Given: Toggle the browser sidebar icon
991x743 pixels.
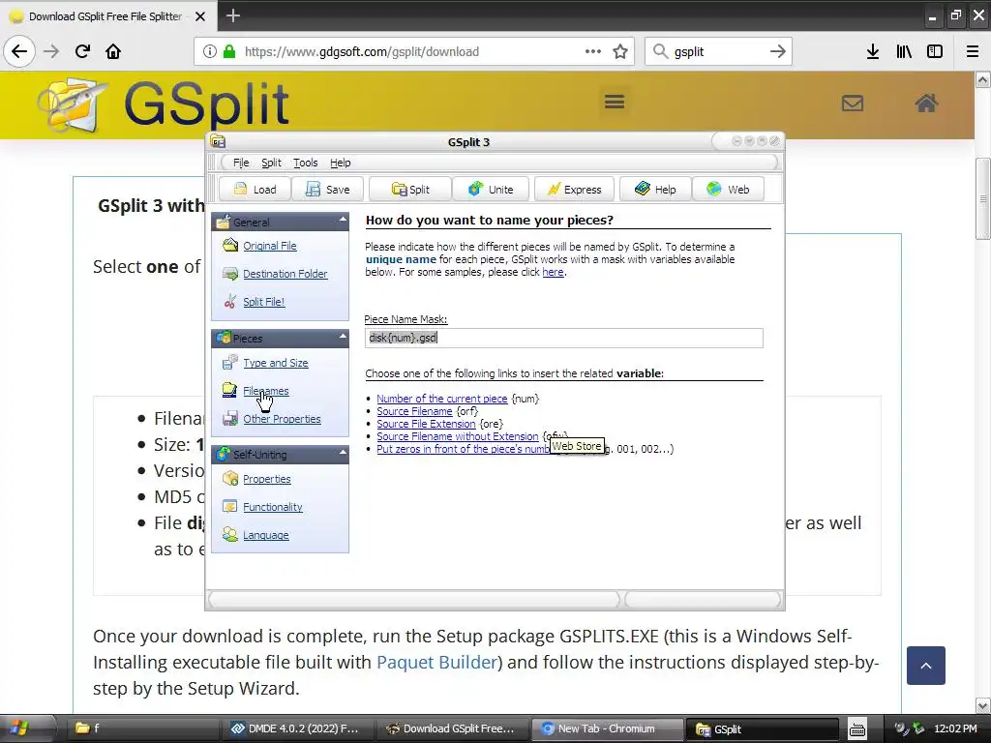Looking at the screenshot, I should tap(935, 52).
